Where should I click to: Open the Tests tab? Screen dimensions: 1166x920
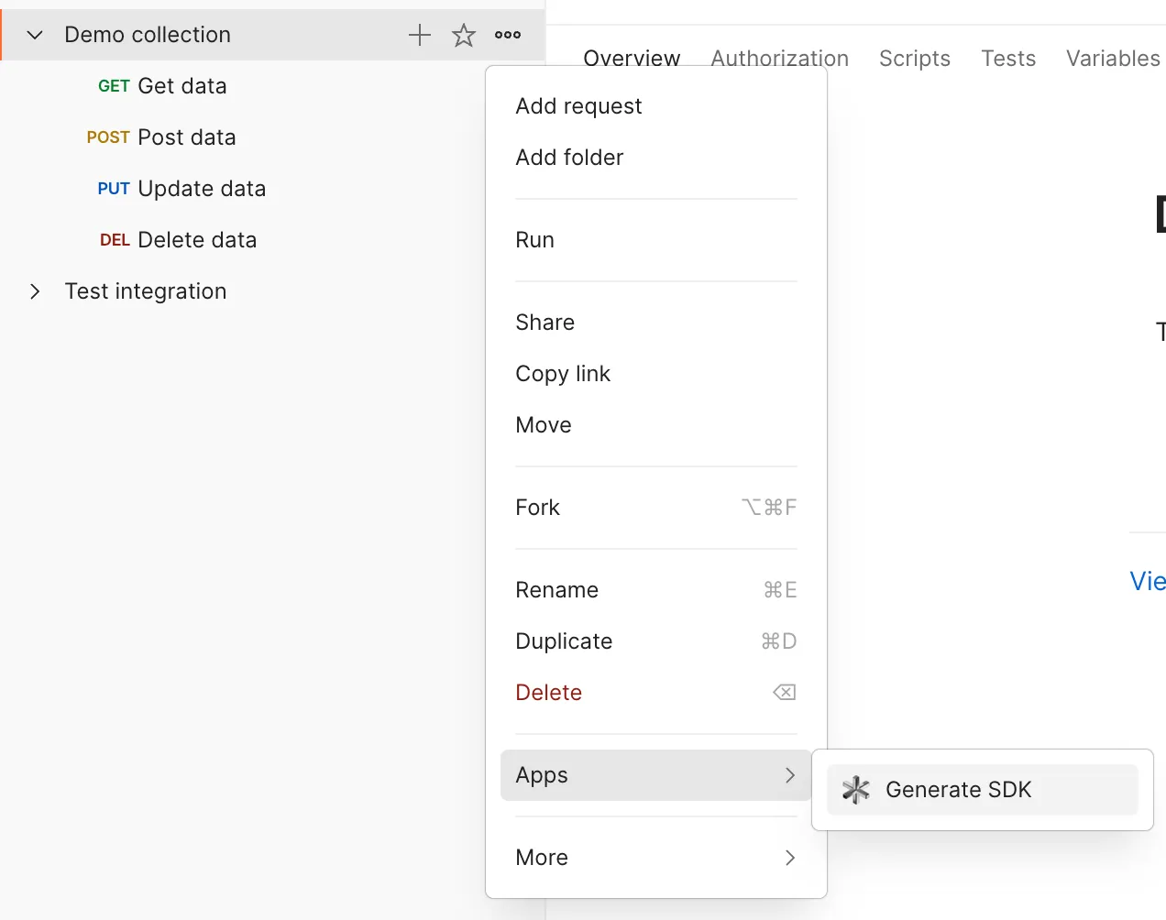click(x=1008, y=58)
